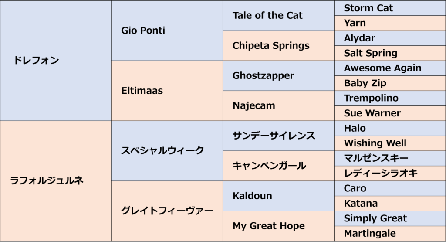Viewport: 446px width, 245px height.
Task: Select the Najecam cell
Action: point(278,106)
